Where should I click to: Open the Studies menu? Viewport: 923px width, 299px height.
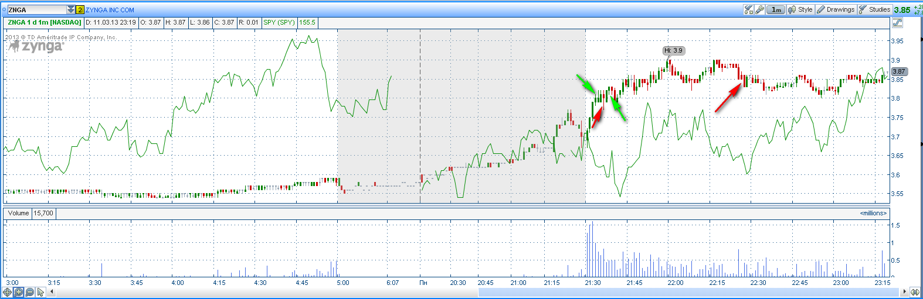(x=875, y=9)
